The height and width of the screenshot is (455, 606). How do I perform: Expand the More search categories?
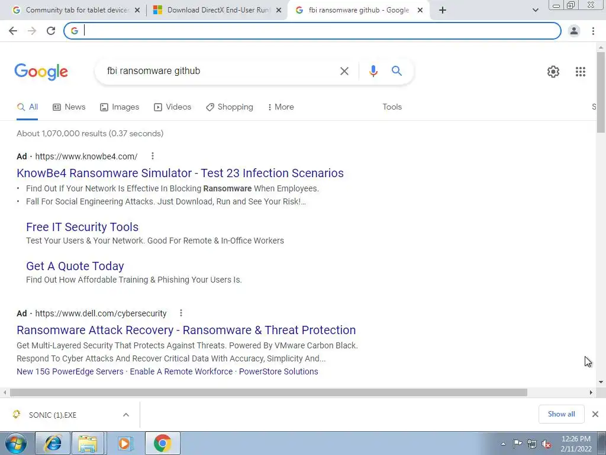click(281, 107)
